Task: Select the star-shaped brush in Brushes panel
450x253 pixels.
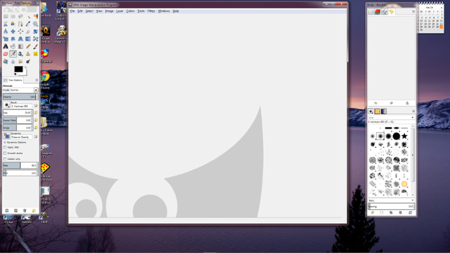Action: click(x=404, y=135)
